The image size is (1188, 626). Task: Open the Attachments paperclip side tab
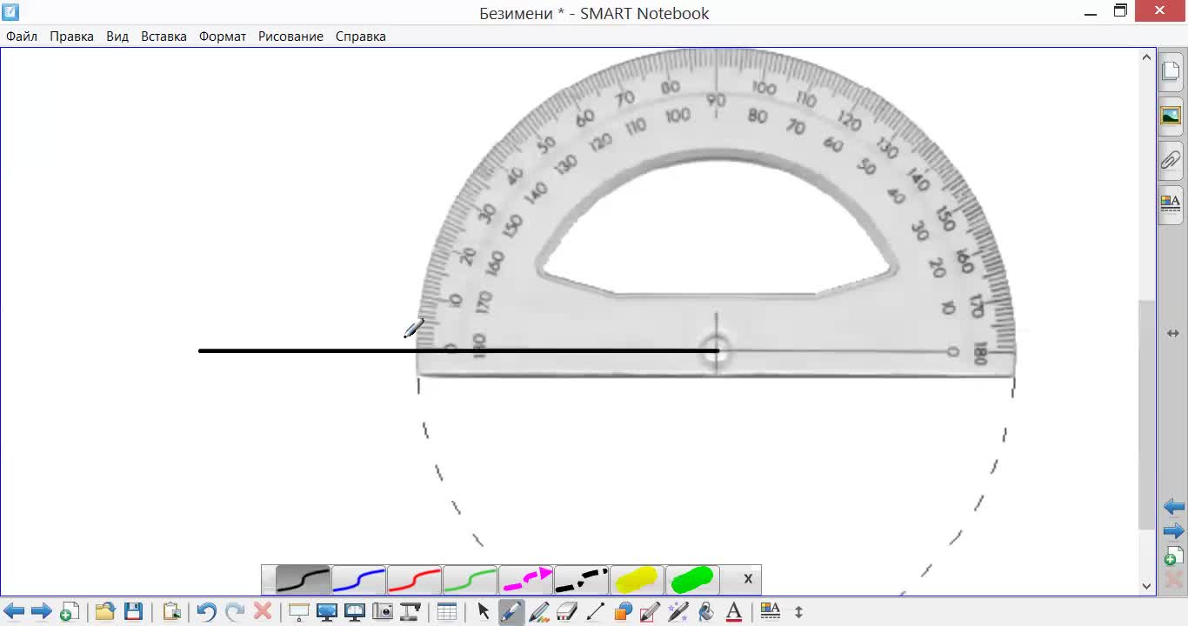[x=1171, y=160]
